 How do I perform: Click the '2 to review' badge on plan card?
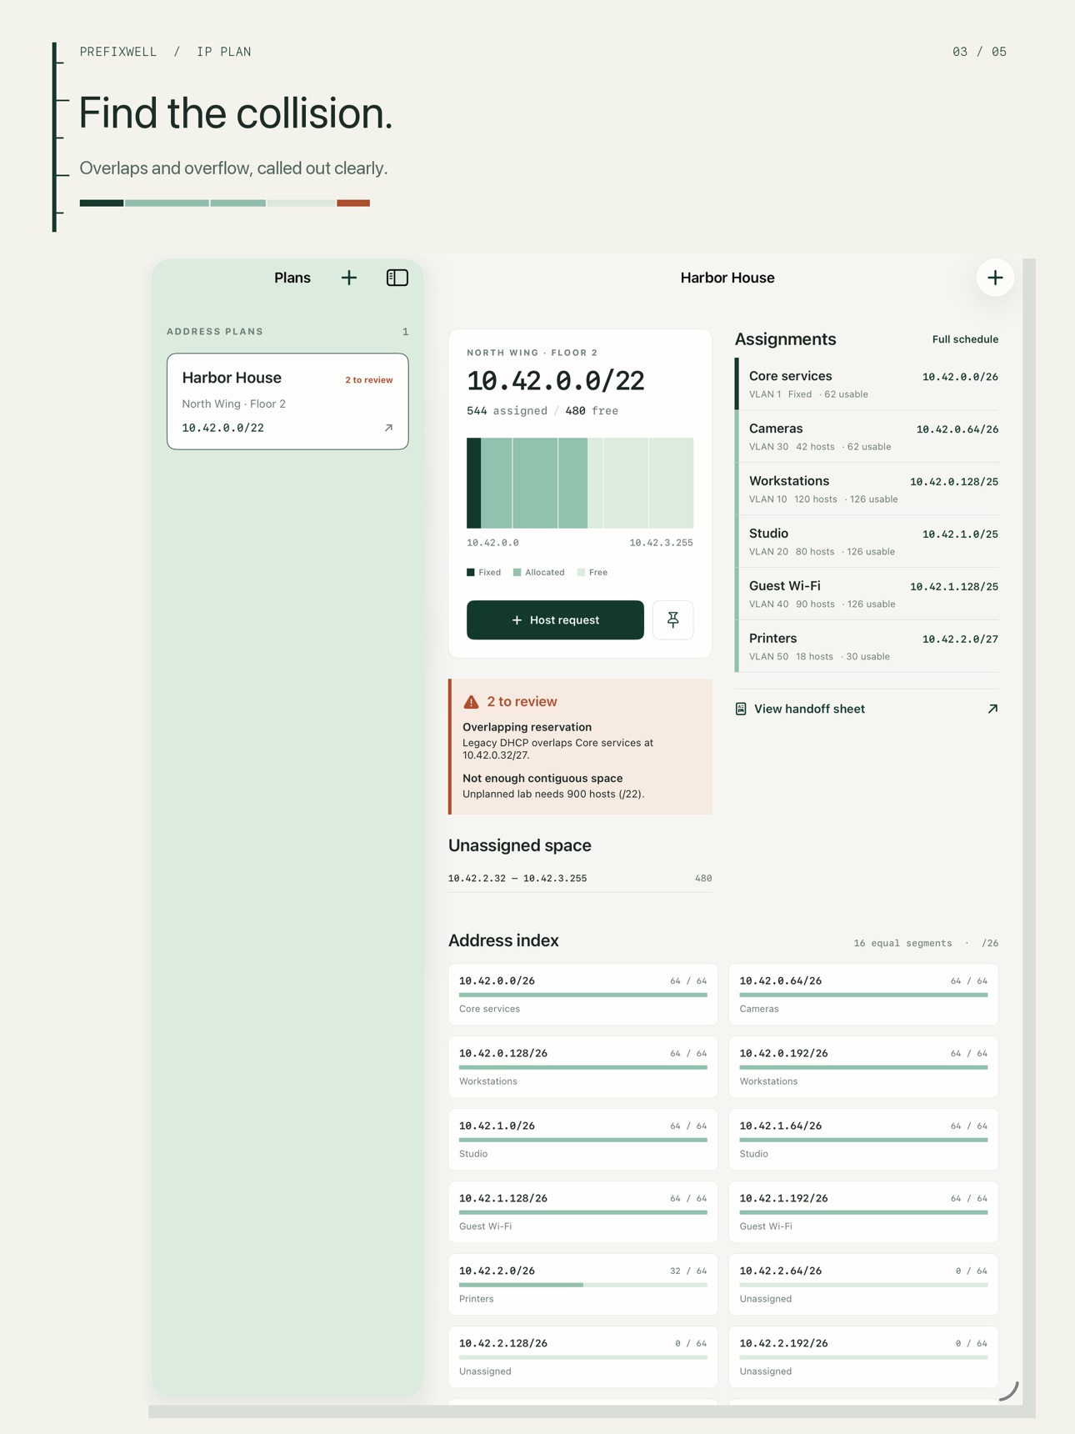coord(369,380)
